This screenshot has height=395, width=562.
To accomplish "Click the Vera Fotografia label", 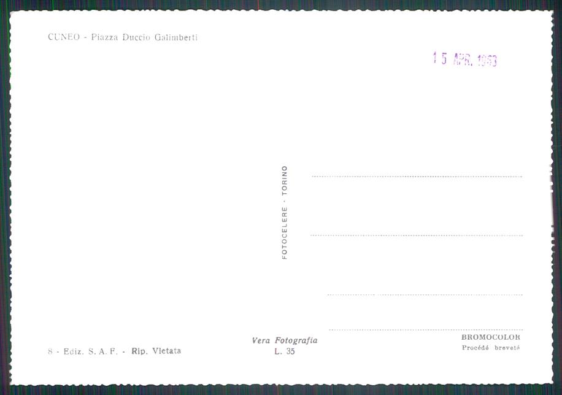I will pyautogui.click(x=285, y=340).
